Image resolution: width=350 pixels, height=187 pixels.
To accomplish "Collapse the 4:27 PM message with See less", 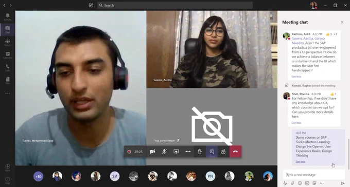I will click(x=300, y=162).
